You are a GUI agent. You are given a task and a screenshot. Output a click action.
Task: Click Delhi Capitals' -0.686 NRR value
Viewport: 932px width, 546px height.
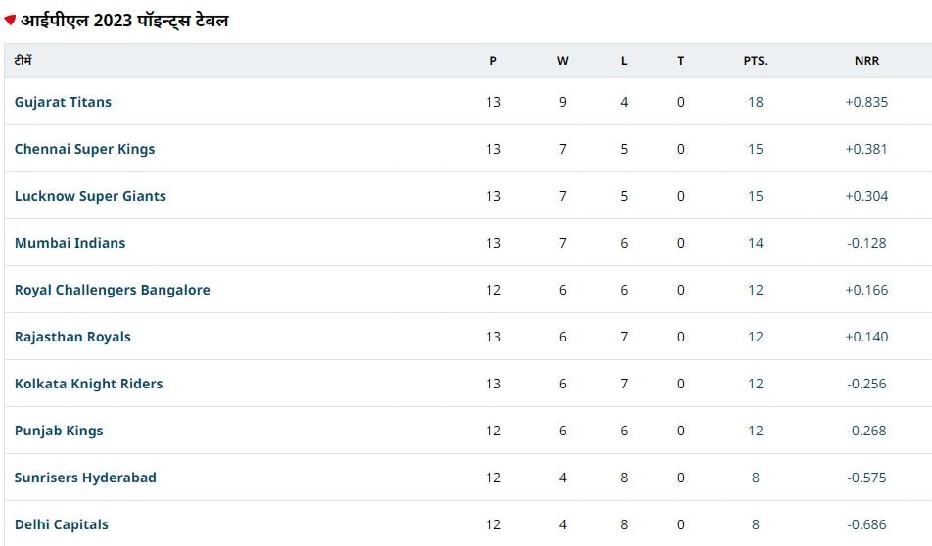(866, 524)
